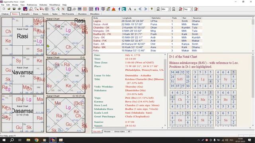Open the Preferences menu
This screenshot has height=143, width=255.
(32, 5)
